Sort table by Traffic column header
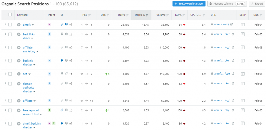Screen dimensions: 266x130 pos(123,15)
